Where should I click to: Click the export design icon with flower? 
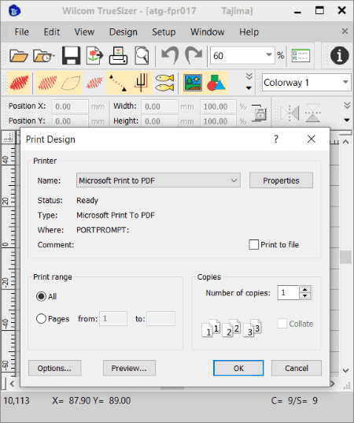click(95, 56)
